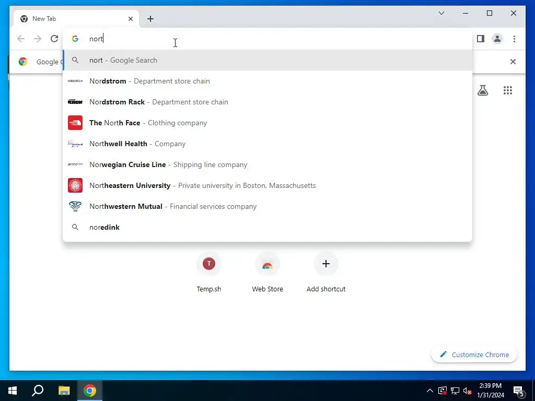Click the browser forward arrow

click(38, 39)
